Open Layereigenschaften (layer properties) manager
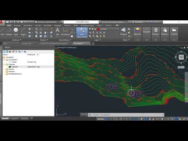The height and width of the screenshot is (141, 188). [82, 33]
